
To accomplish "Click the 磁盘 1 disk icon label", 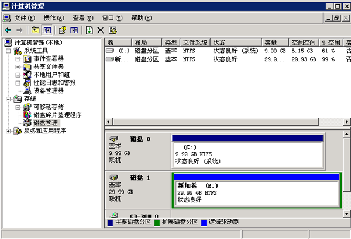I will (139, 177).
